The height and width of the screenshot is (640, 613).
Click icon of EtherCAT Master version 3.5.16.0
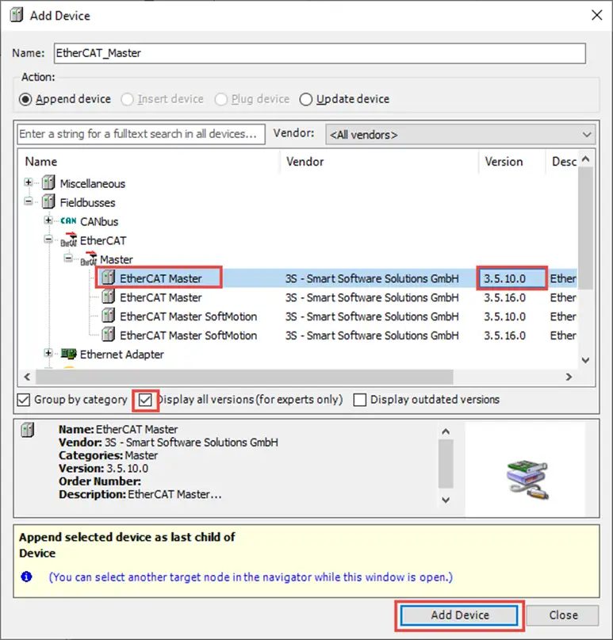pos(108,297)
